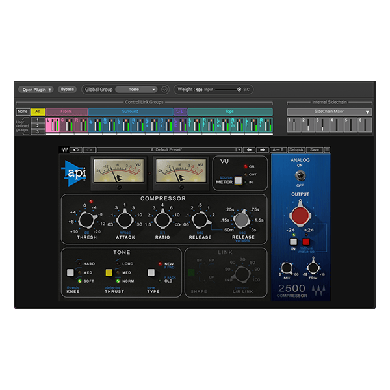Click the undo arrow icon in the preset bar

[76, 149]
